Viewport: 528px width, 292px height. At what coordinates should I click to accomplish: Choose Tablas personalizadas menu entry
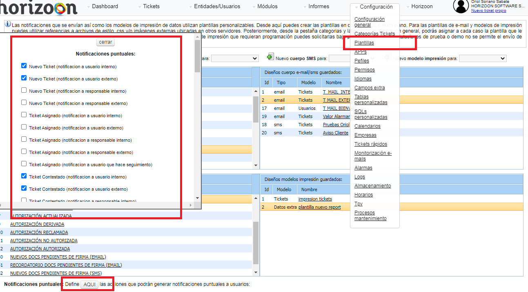[371, 100]
